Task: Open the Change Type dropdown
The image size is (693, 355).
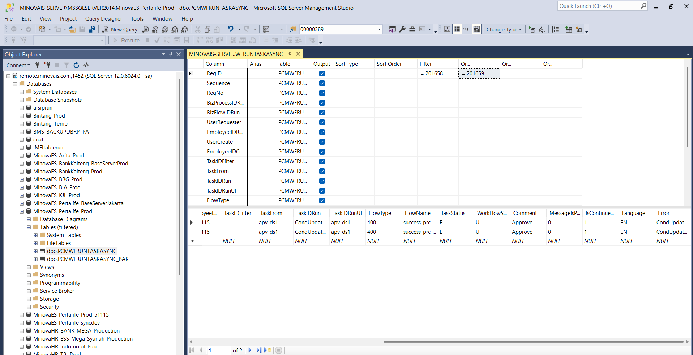Action: click(x=504, y=29)
